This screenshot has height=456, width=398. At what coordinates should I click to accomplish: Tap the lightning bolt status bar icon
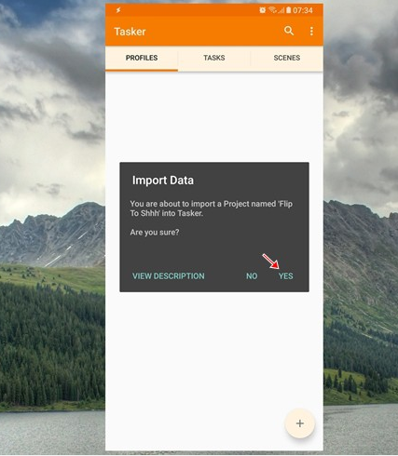click(118, 10)
